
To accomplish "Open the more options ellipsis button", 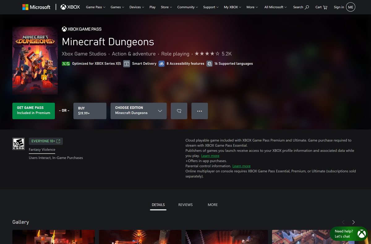I will click(x=200, y=111).
